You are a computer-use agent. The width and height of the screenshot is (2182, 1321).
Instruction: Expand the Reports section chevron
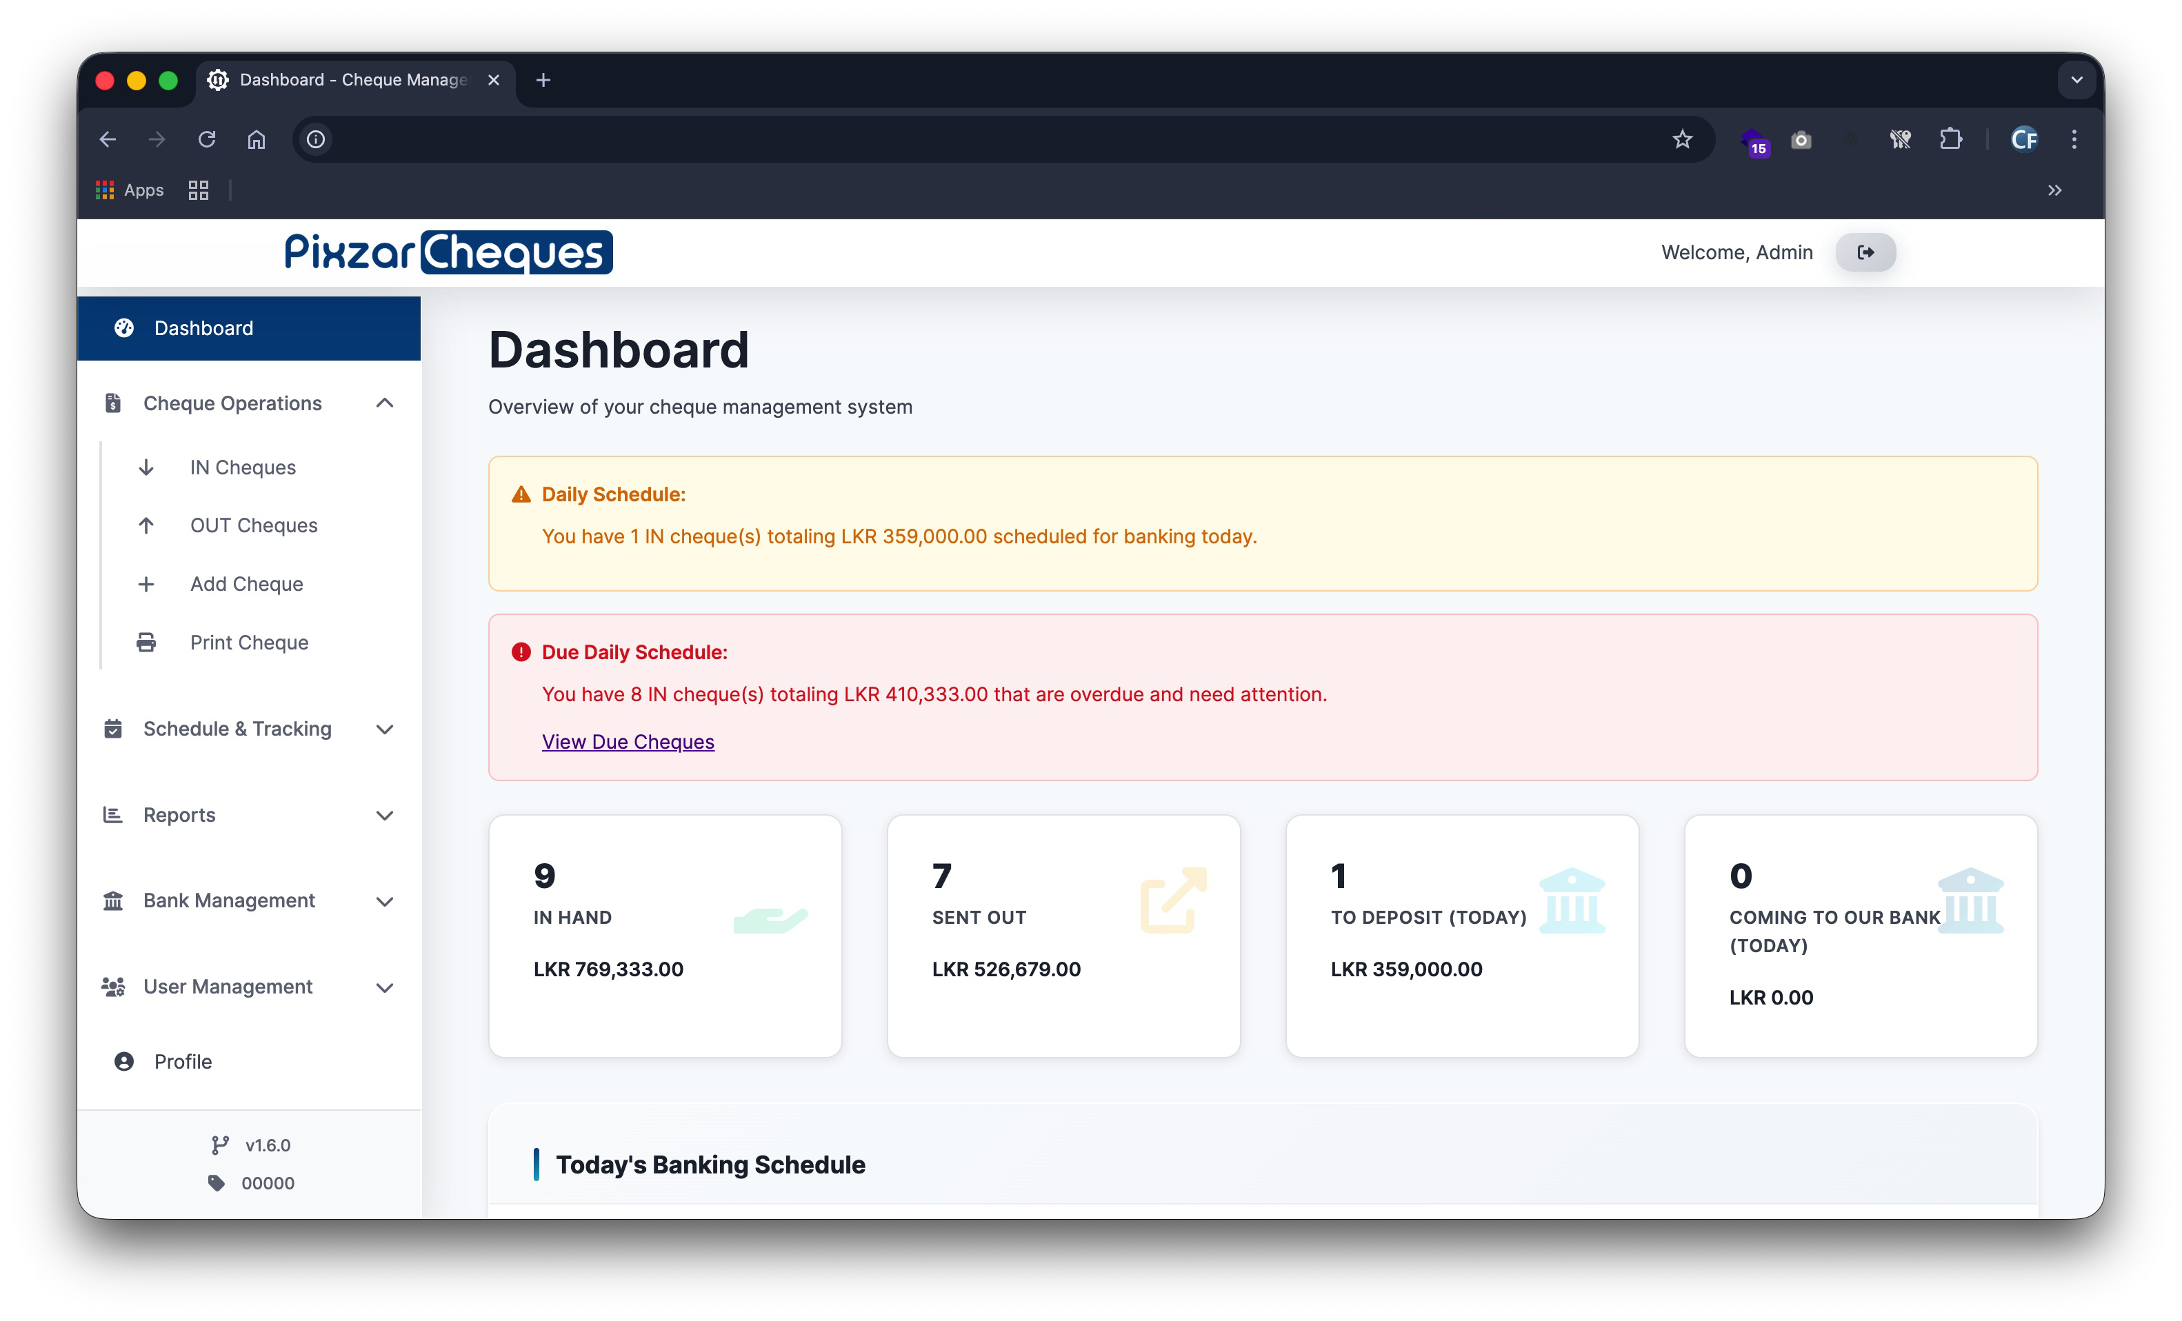[x=384, y=816]
